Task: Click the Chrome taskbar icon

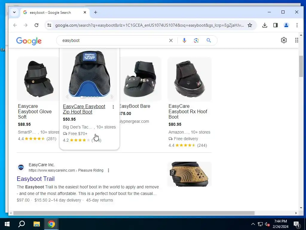Action: (x=51, y=224)
